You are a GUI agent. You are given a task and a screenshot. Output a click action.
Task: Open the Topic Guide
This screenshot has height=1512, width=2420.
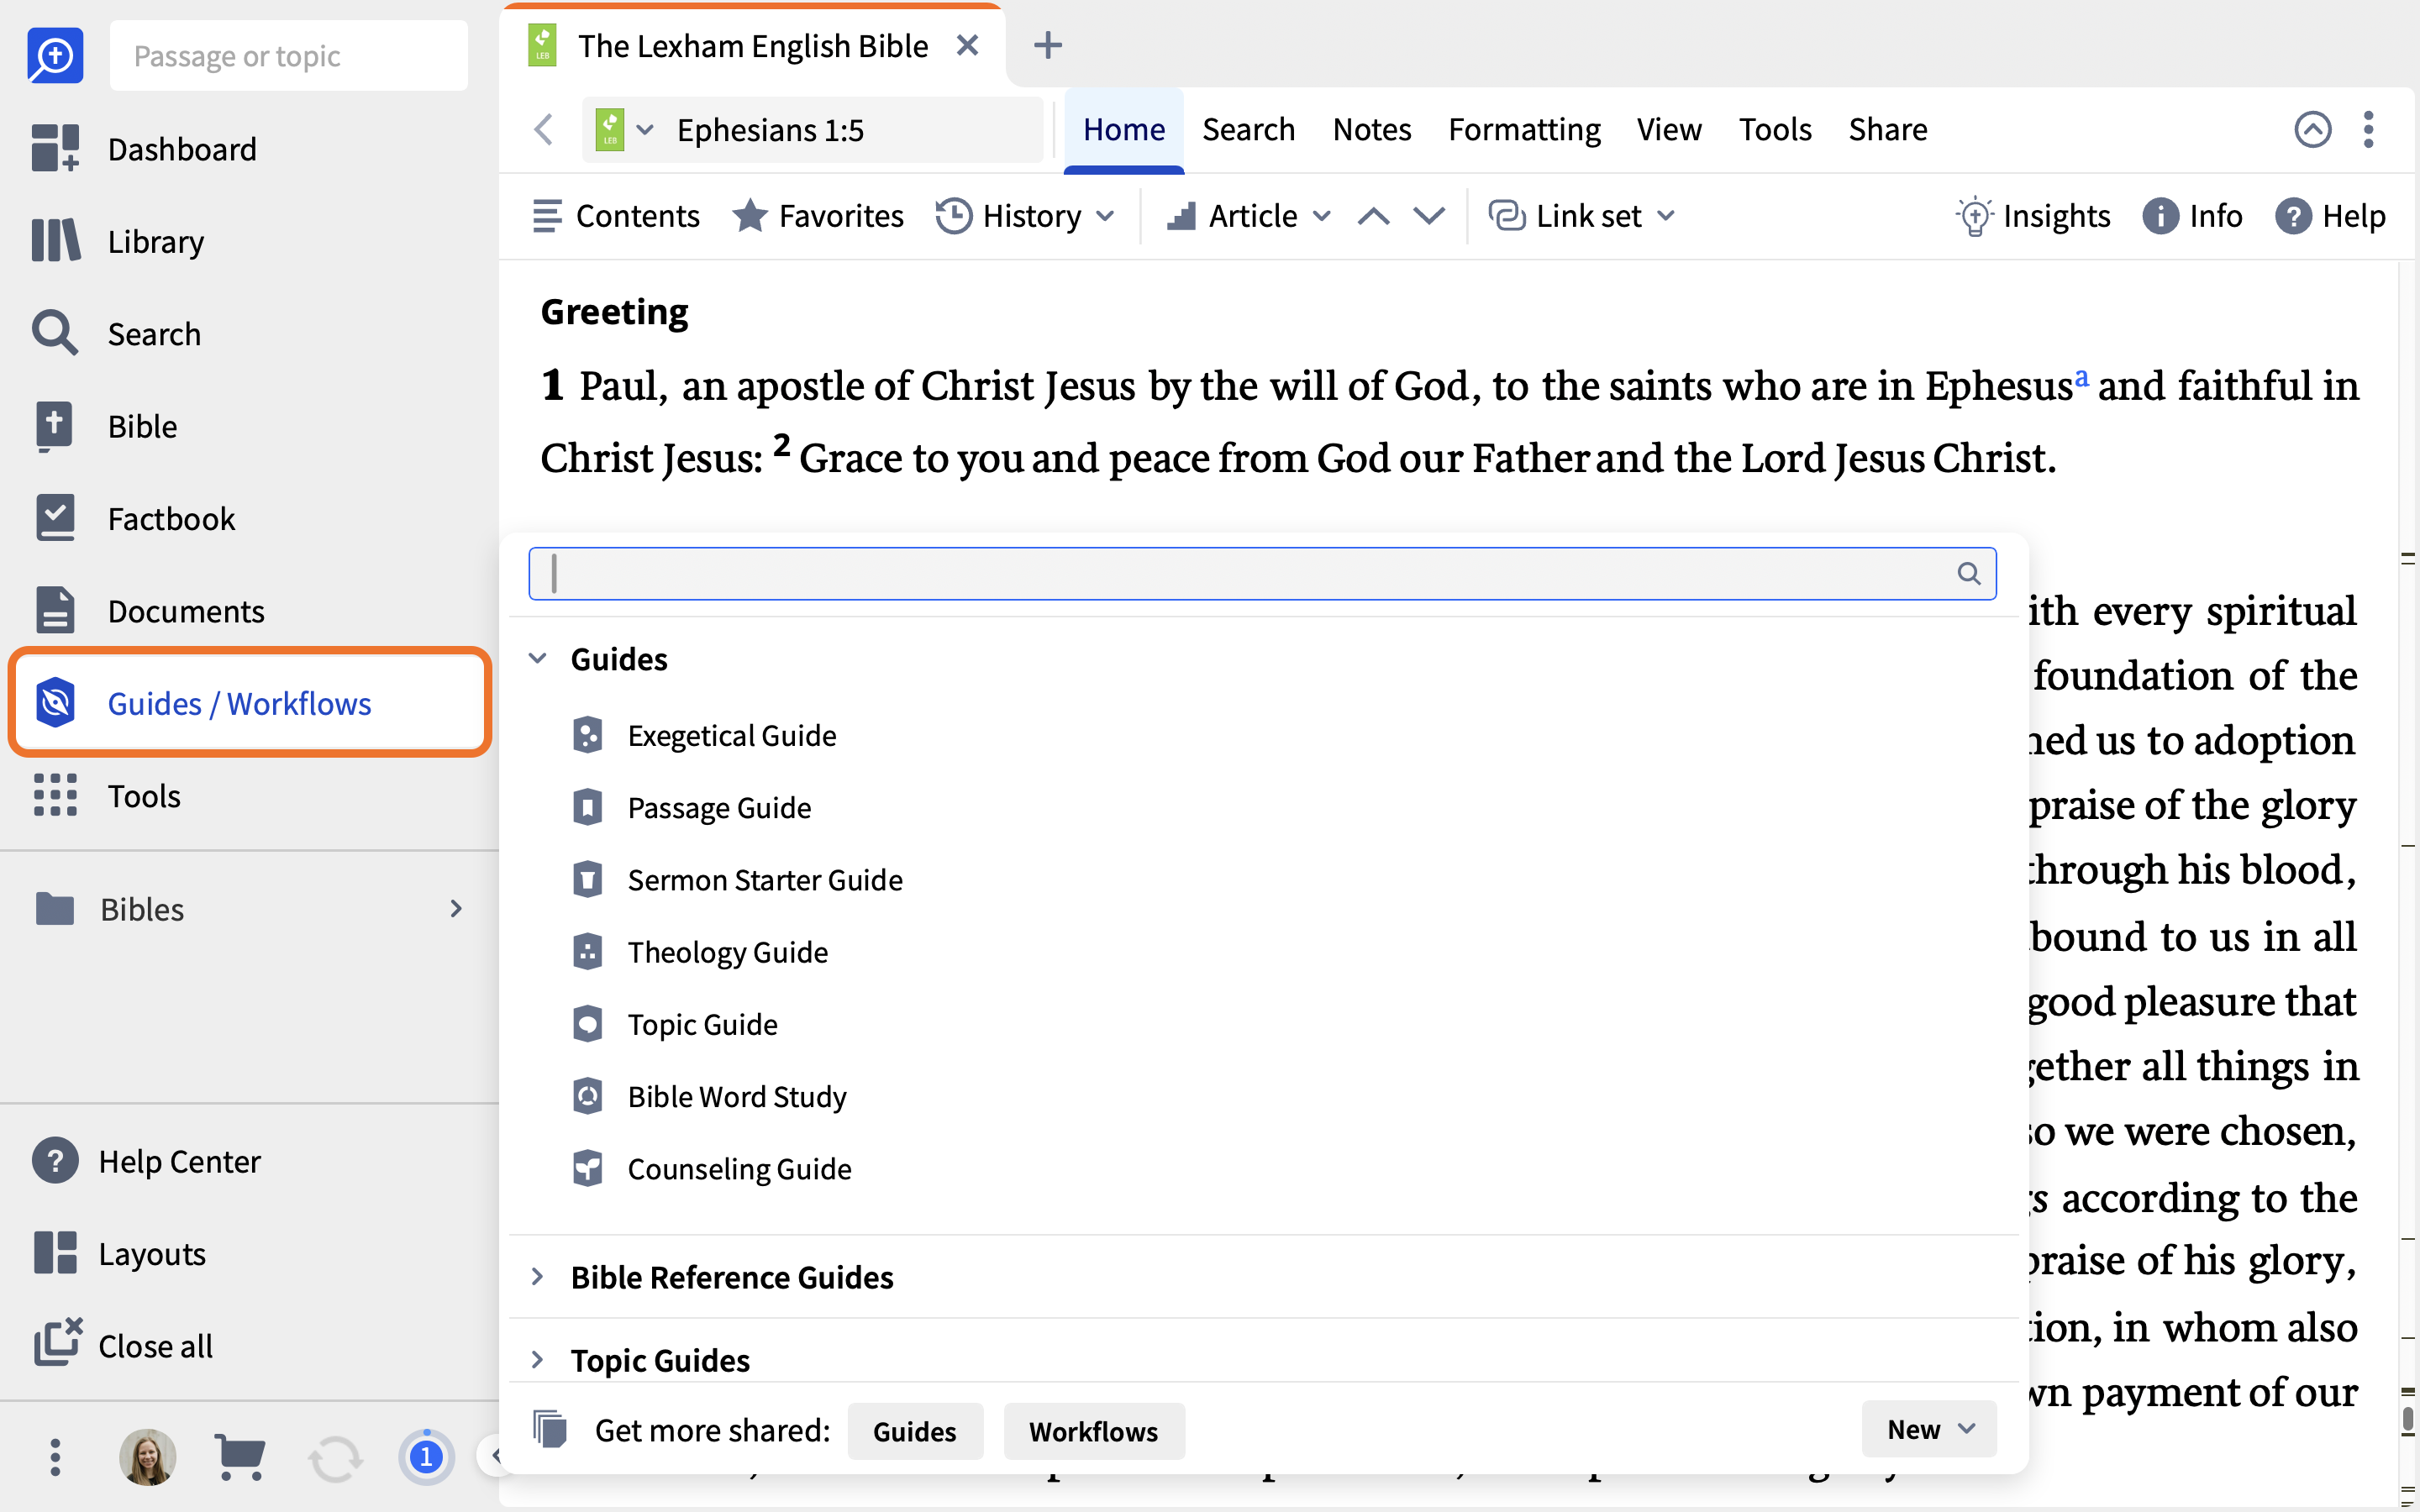(x=674, y=1024)
